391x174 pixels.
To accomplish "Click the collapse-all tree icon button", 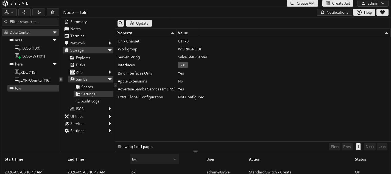I will (x=39, y=12).
